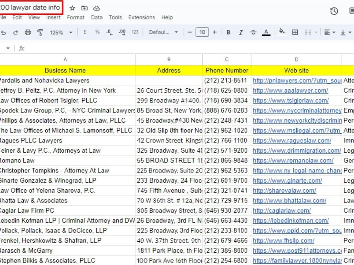Toggle italic formatting
Image resolution: width=354 pixels, height=265 pixels.
(241, 33)
